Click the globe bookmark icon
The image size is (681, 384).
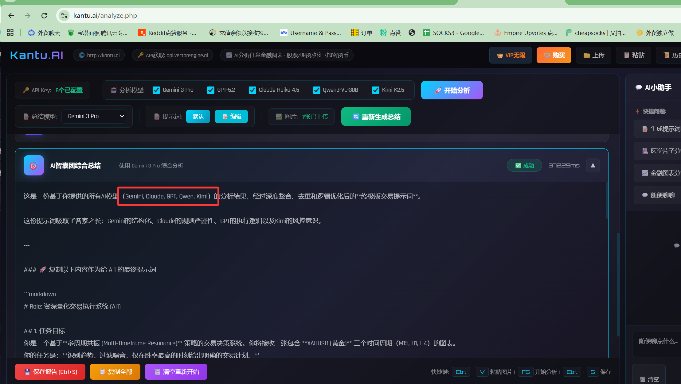[412, 33]
